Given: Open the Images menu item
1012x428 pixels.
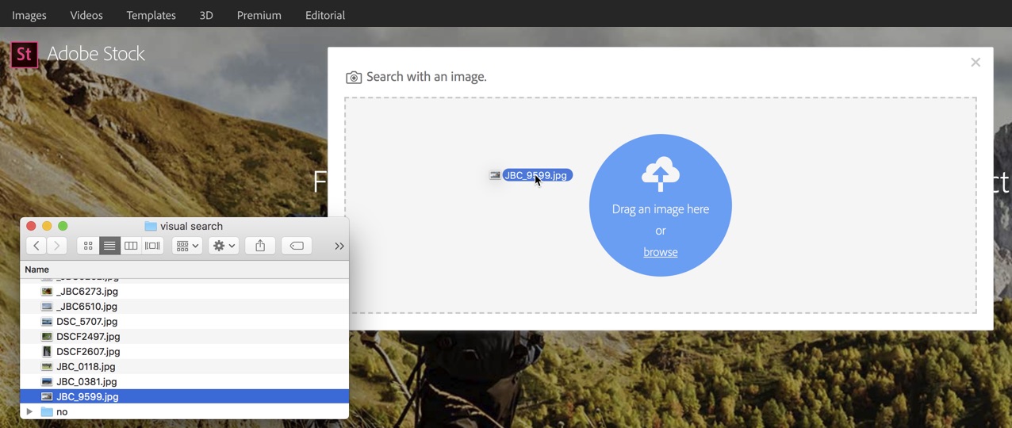Looking at the screenshot, I should [x=29, y=15].
